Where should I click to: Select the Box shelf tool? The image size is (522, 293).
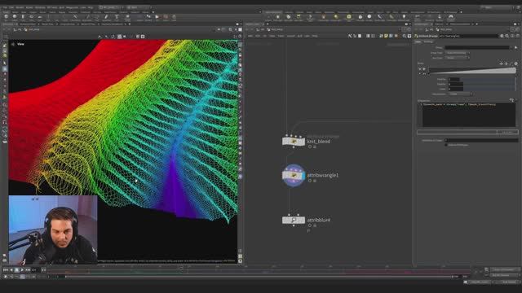pos(6,17)
